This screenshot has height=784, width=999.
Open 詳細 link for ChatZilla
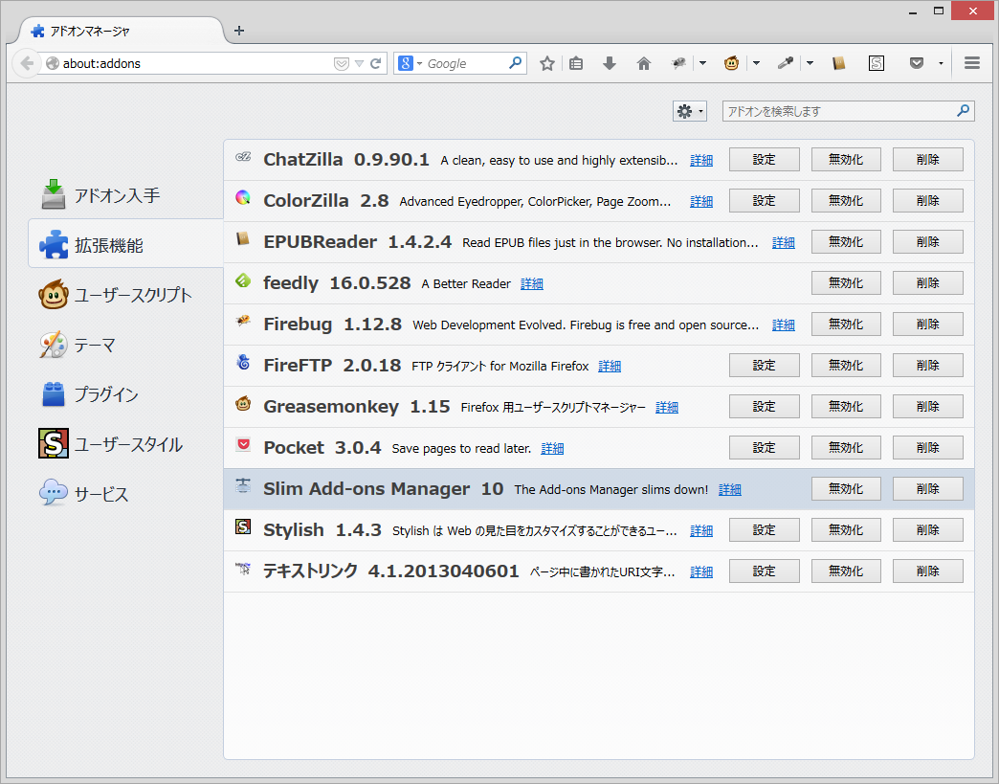pos(700,160)
